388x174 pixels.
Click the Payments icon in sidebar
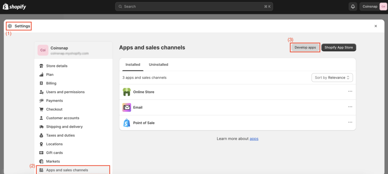click(x=41, y=101)
